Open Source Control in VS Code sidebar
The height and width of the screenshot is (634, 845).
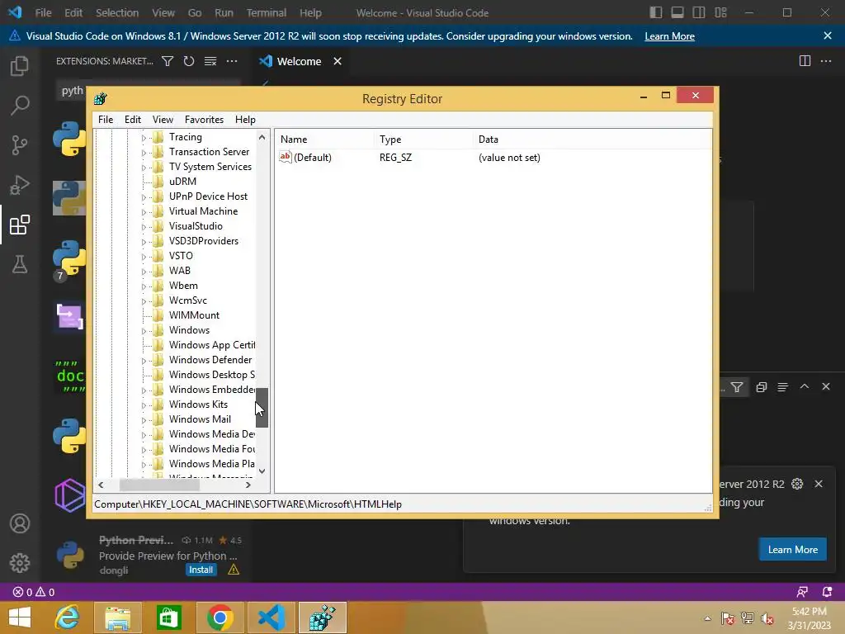pos(20,144)
